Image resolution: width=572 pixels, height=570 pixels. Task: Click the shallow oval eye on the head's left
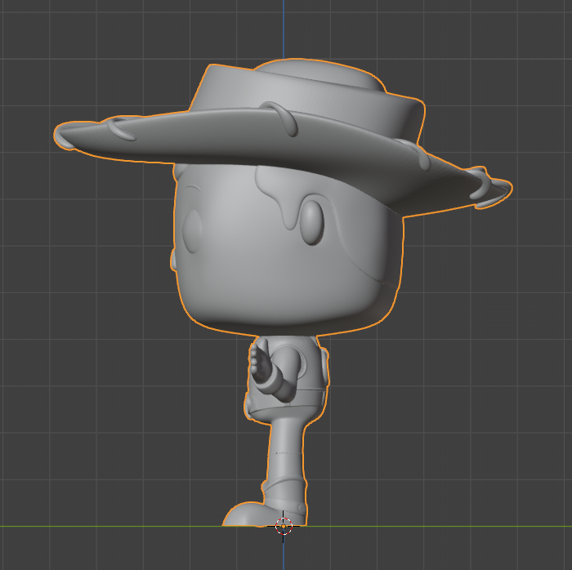click(x=194, y=230)
